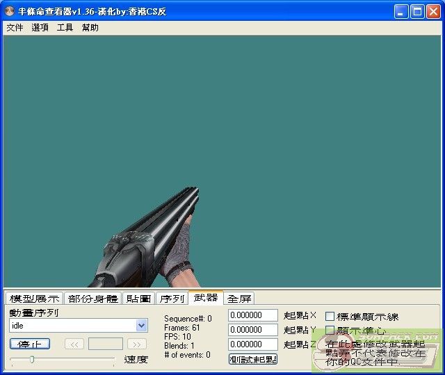Enable the 標準顯示線 checkbox
The image size is (445, 375).
tap(330, 317)
